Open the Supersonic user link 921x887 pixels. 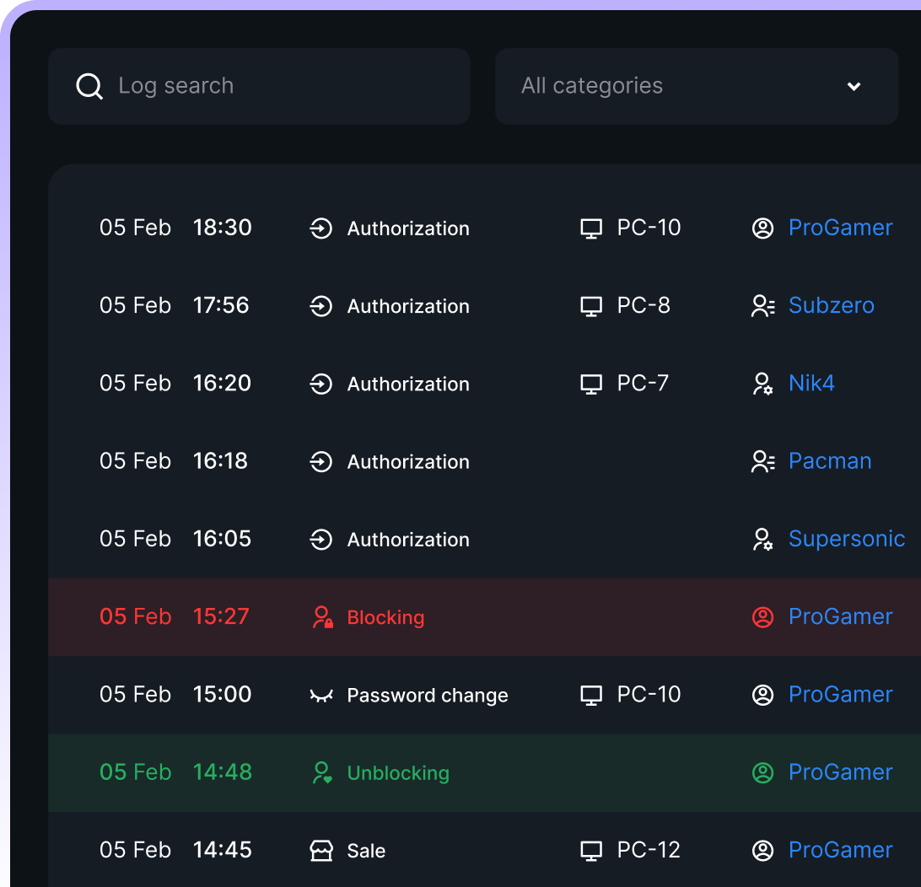(846, 539)
